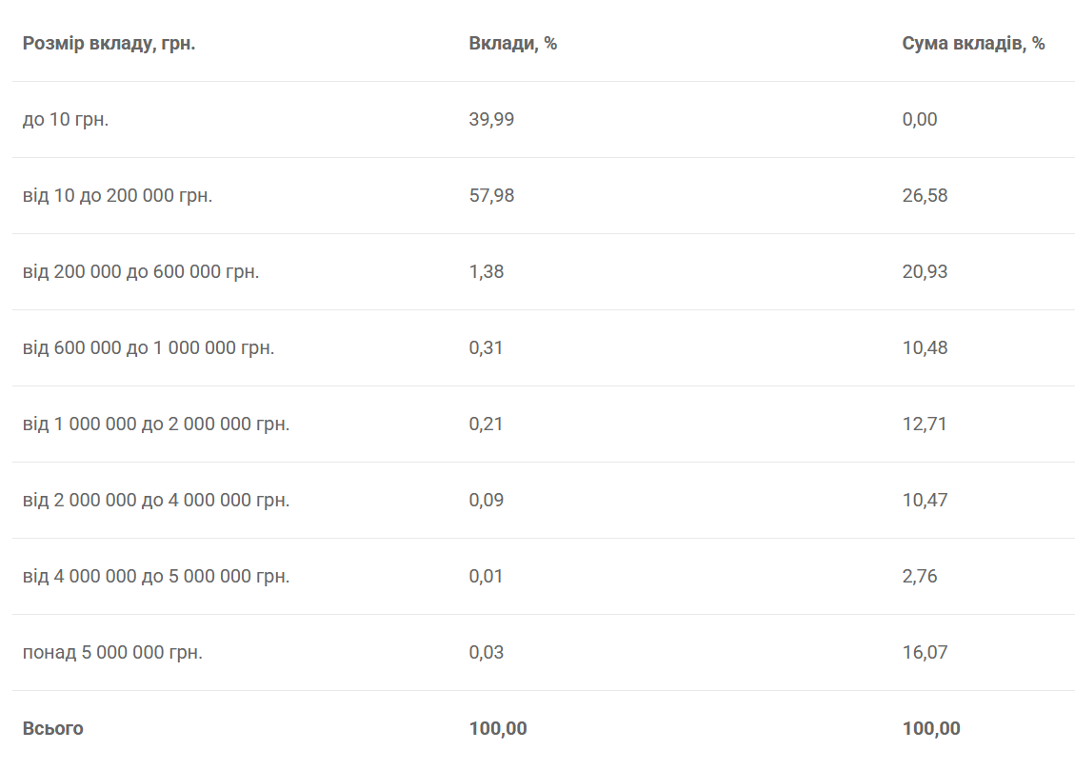The width and height of the screenshot is (1075, 770).
Task: Click the "Сума вкладів, %" column header
Action: 973,44
